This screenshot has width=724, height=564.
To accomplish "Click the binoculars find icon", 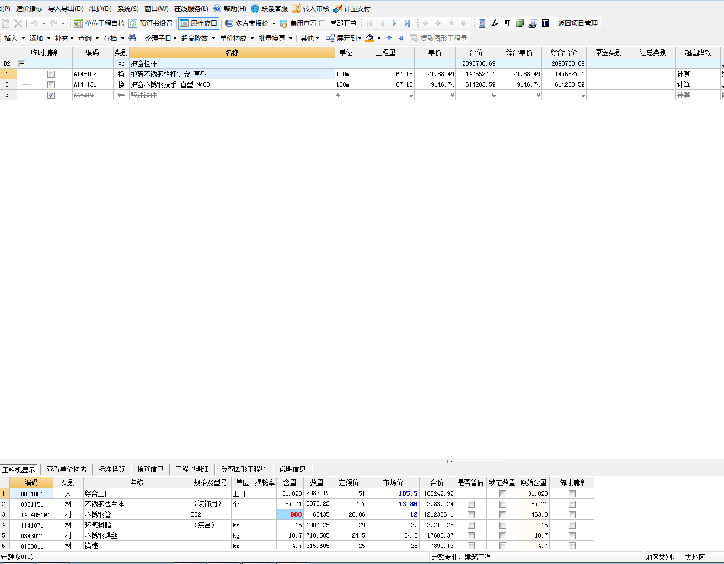I will click(x=132, y=38).
